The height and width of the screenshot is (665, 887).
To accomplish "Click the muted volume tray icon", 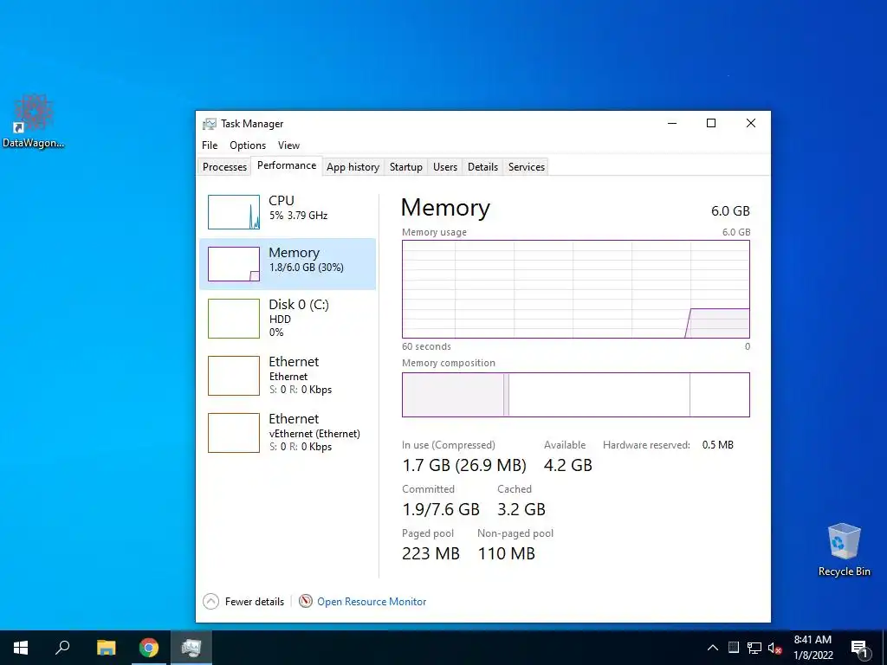I will 775,648.
